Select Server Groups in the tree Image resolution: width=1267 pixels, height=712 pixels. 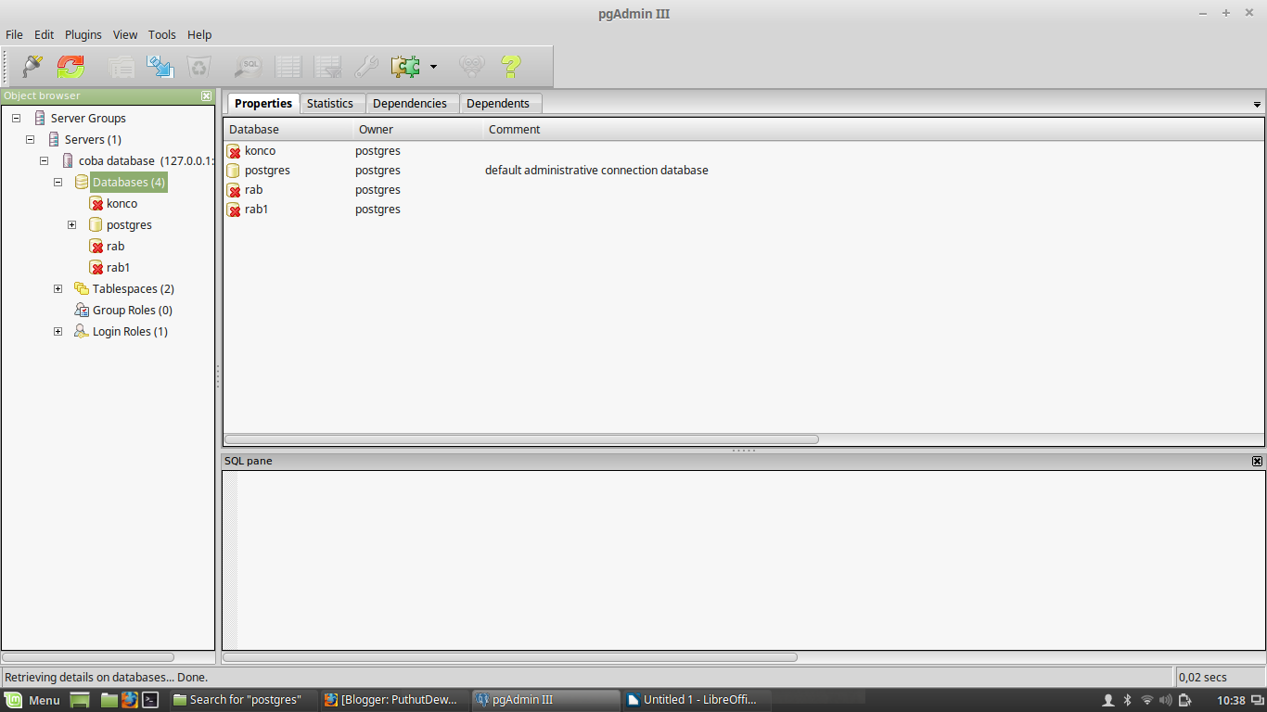point(88,119)
